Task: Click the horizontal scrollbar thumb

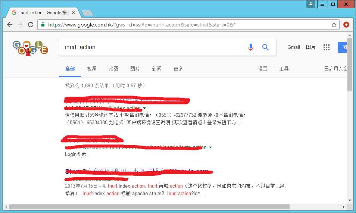Action: click(x=149, y=207)
